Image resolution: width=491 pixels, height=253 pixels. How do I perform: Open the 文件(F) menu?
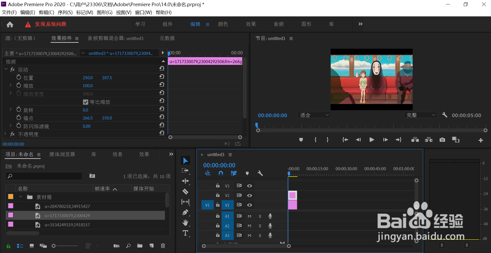click(x=9, y=12)
